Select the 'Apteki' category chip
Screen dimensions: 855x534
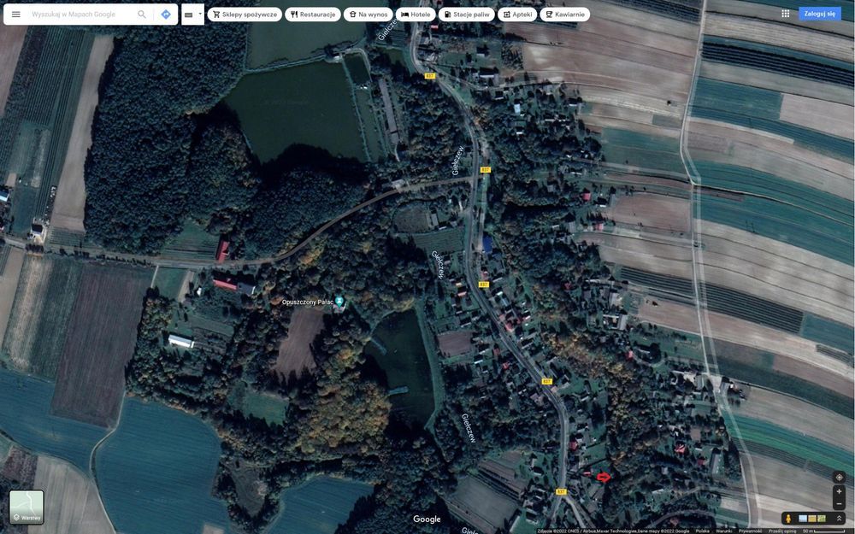517,15
